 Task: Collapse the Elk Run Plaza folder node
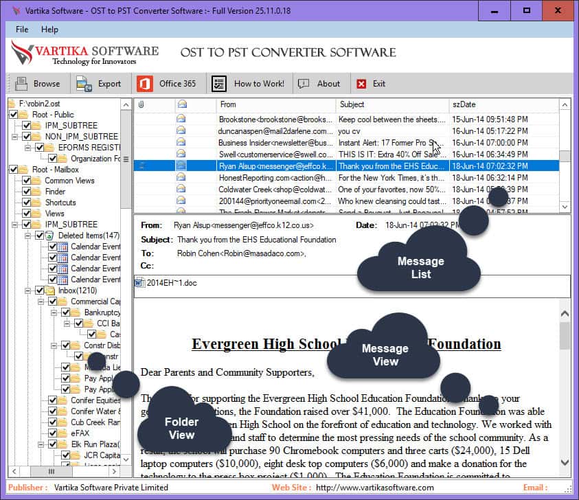point(41,444)
